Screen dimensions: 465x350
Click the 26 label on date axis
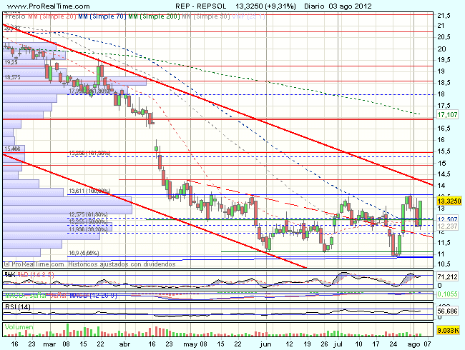pyautogui.click(x=324, y=344)
